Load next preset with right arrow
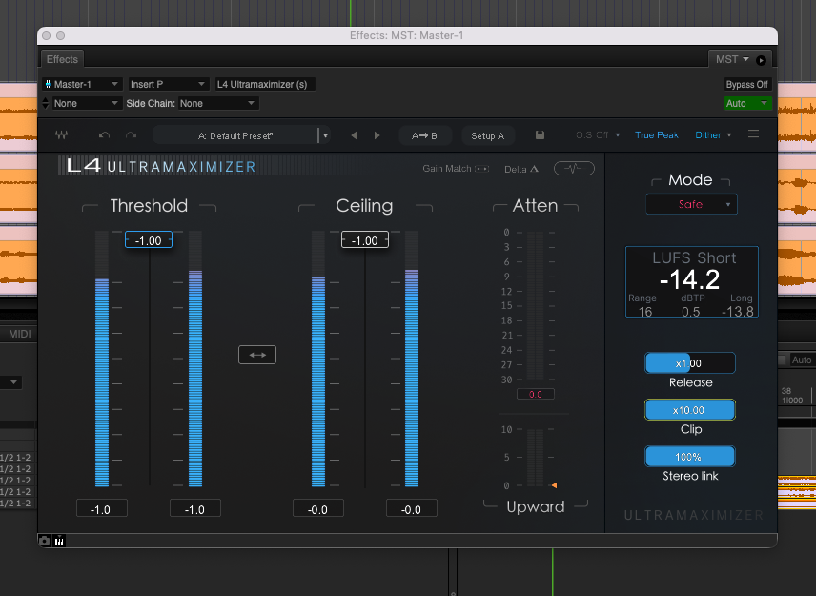This screenshot has width=816, height=596. [x=377, y=135]
